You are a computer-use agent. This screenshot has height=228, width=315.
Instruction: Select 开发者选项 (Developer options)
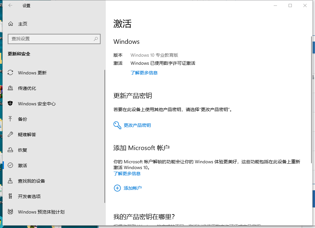tap(29, 196)
